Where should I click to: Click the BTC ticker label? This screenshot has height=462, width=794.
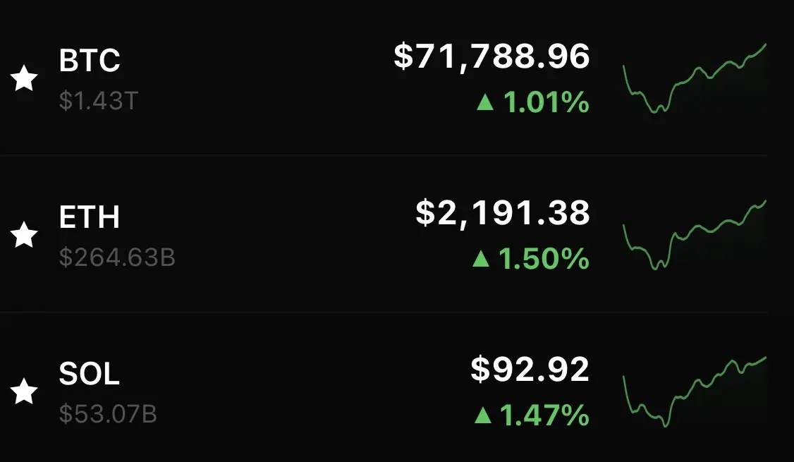(90, 61)
